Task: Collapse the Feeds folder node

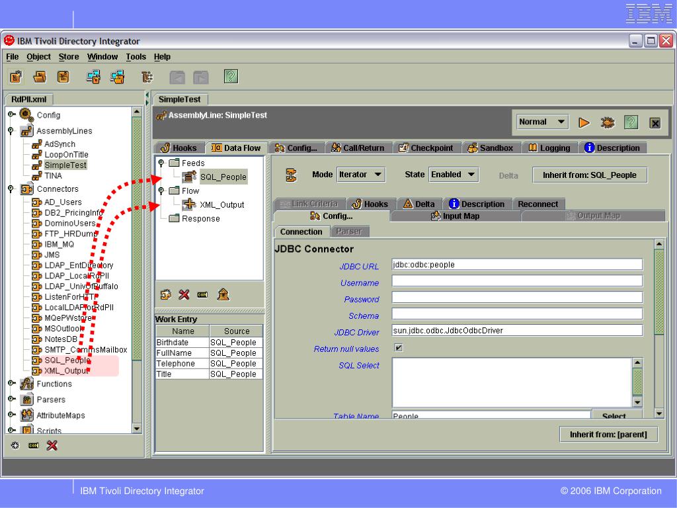Action: click(x=161, y=163)
